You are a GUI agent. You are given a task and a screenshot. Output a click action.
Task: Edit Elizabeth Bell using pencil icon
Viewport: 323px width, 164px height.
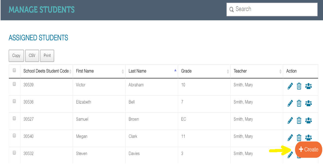290,104
